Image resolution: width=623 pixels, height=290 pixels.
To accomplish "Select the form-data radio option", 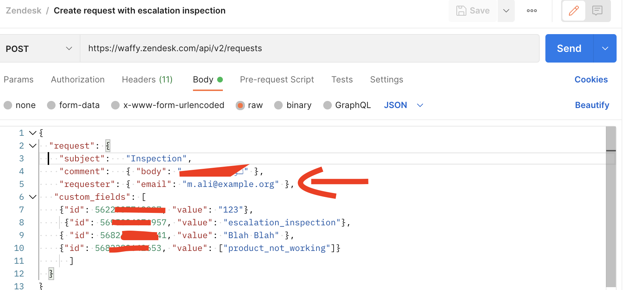I will [x=52, y=105].
